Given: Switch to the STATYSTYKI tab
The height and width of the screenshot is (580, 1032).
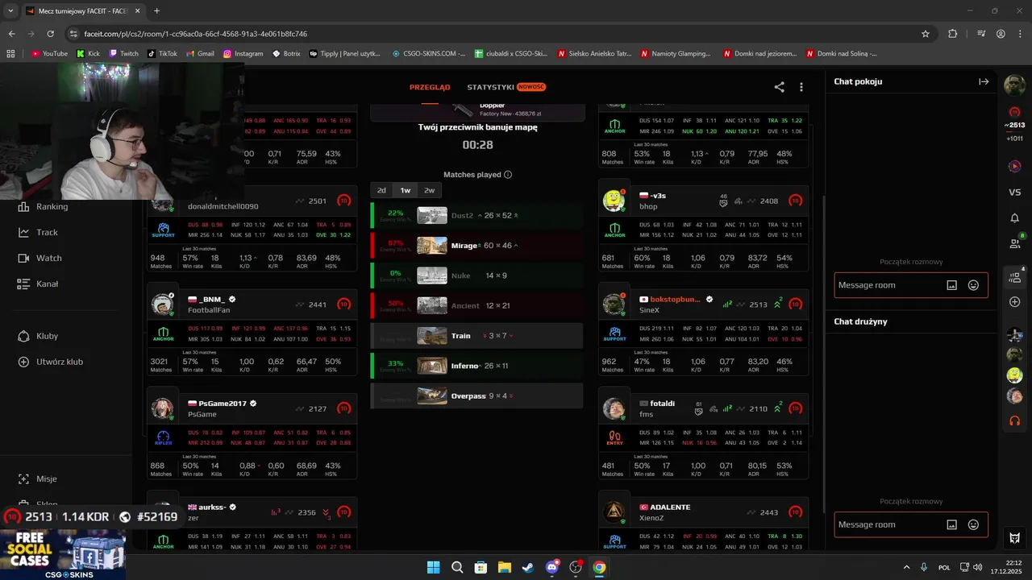Looking at the screenshot, I should 490,87.
